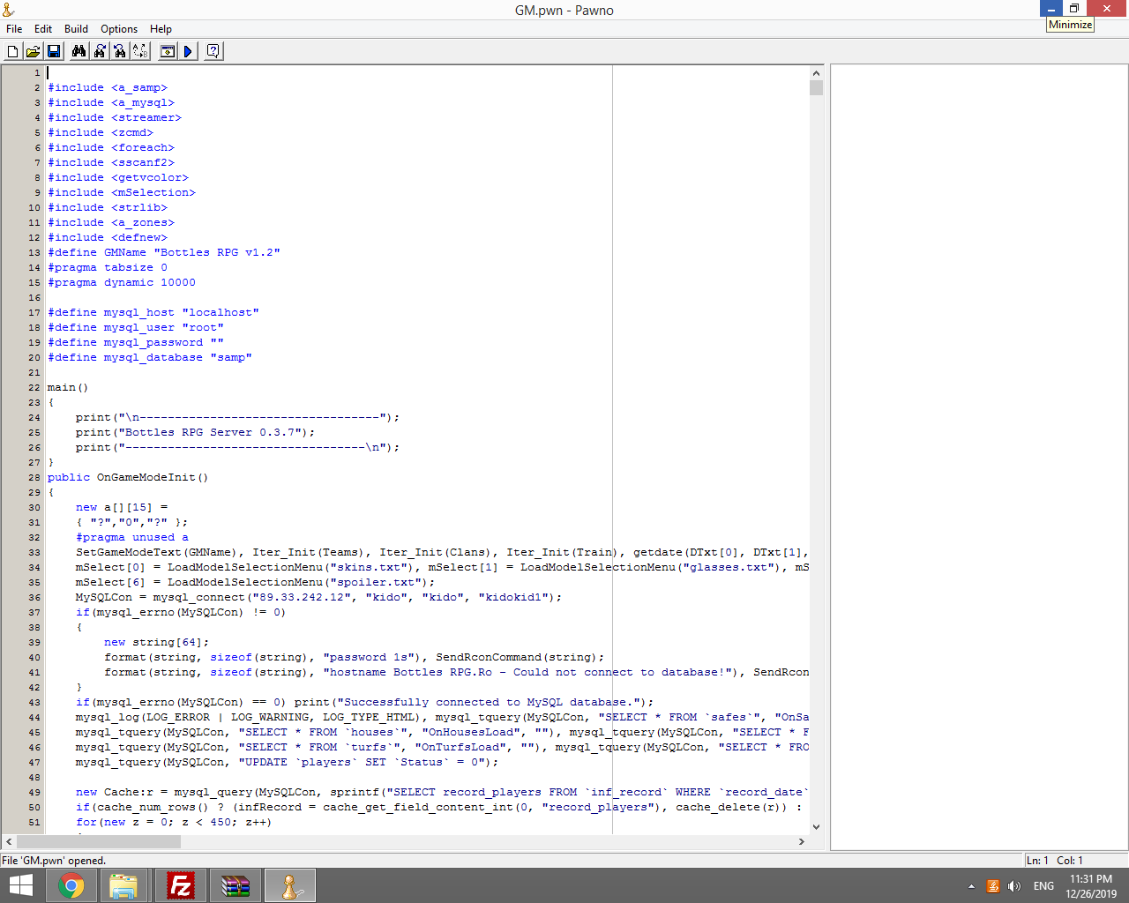Viewport: 1129px width, 903px height.
Task: Click the 'for(new z = 0; z < 450; z++)' line
Action: (174, 822)
